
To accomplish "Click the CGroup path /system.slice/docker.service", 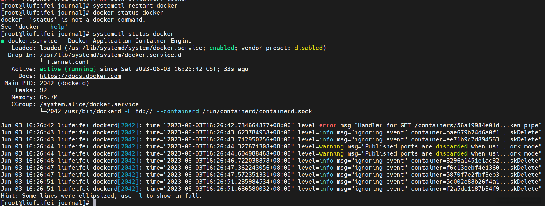I will point(89,104).
